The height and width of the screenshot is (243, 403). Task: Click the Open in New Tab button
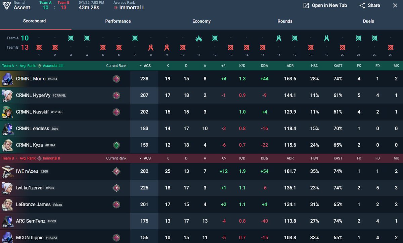[x=324, y=5]
